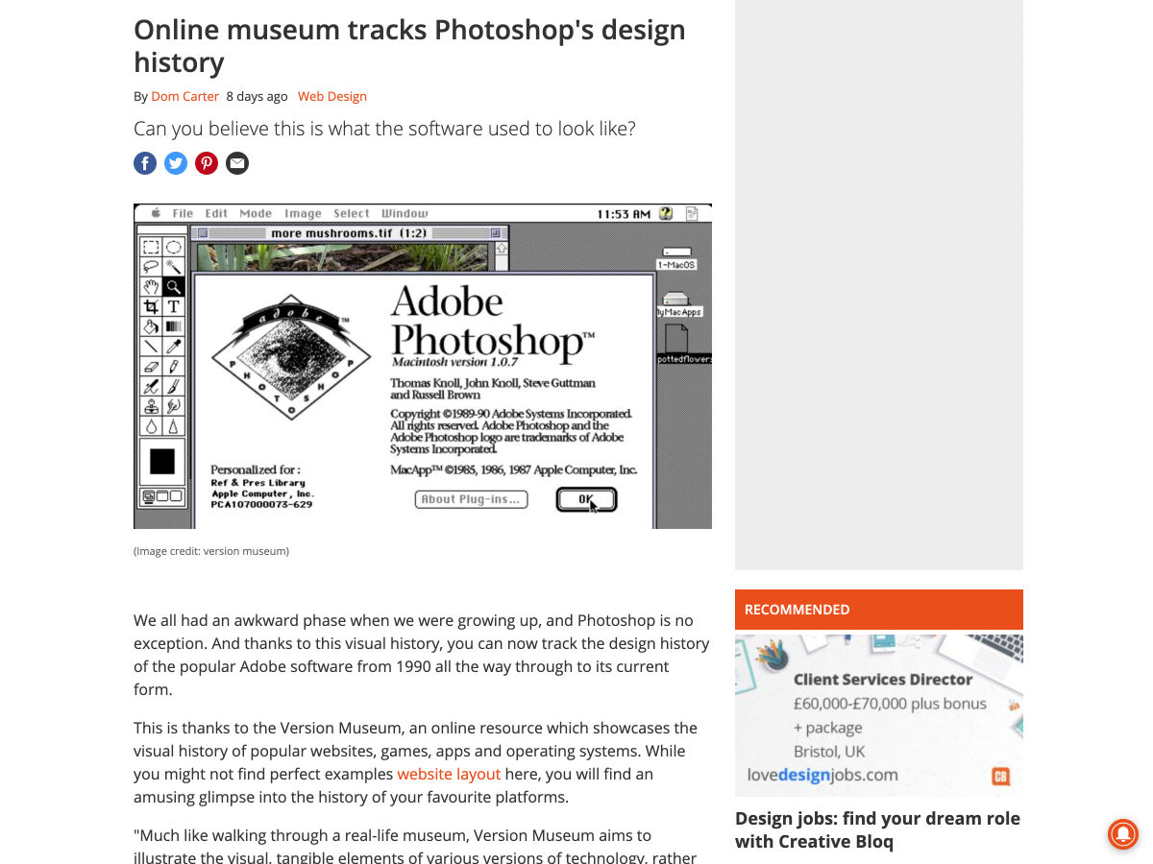Viewport: 1153px width, 864px height.
Task: Open the Image menu in Photoshop image
Action: [303, 213]
